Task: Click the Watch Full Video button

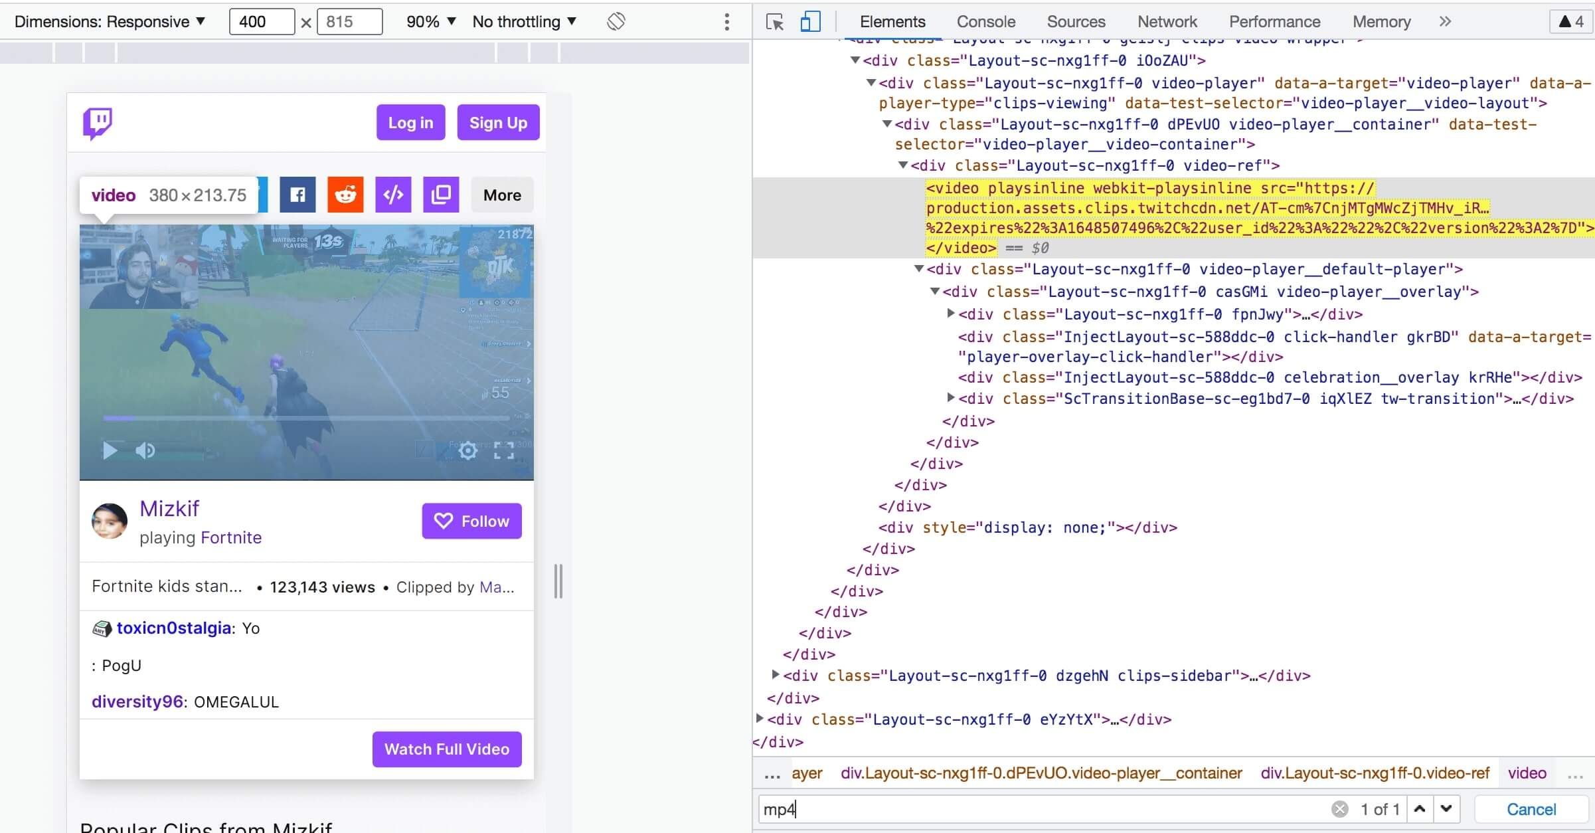Action: [447, 749]
